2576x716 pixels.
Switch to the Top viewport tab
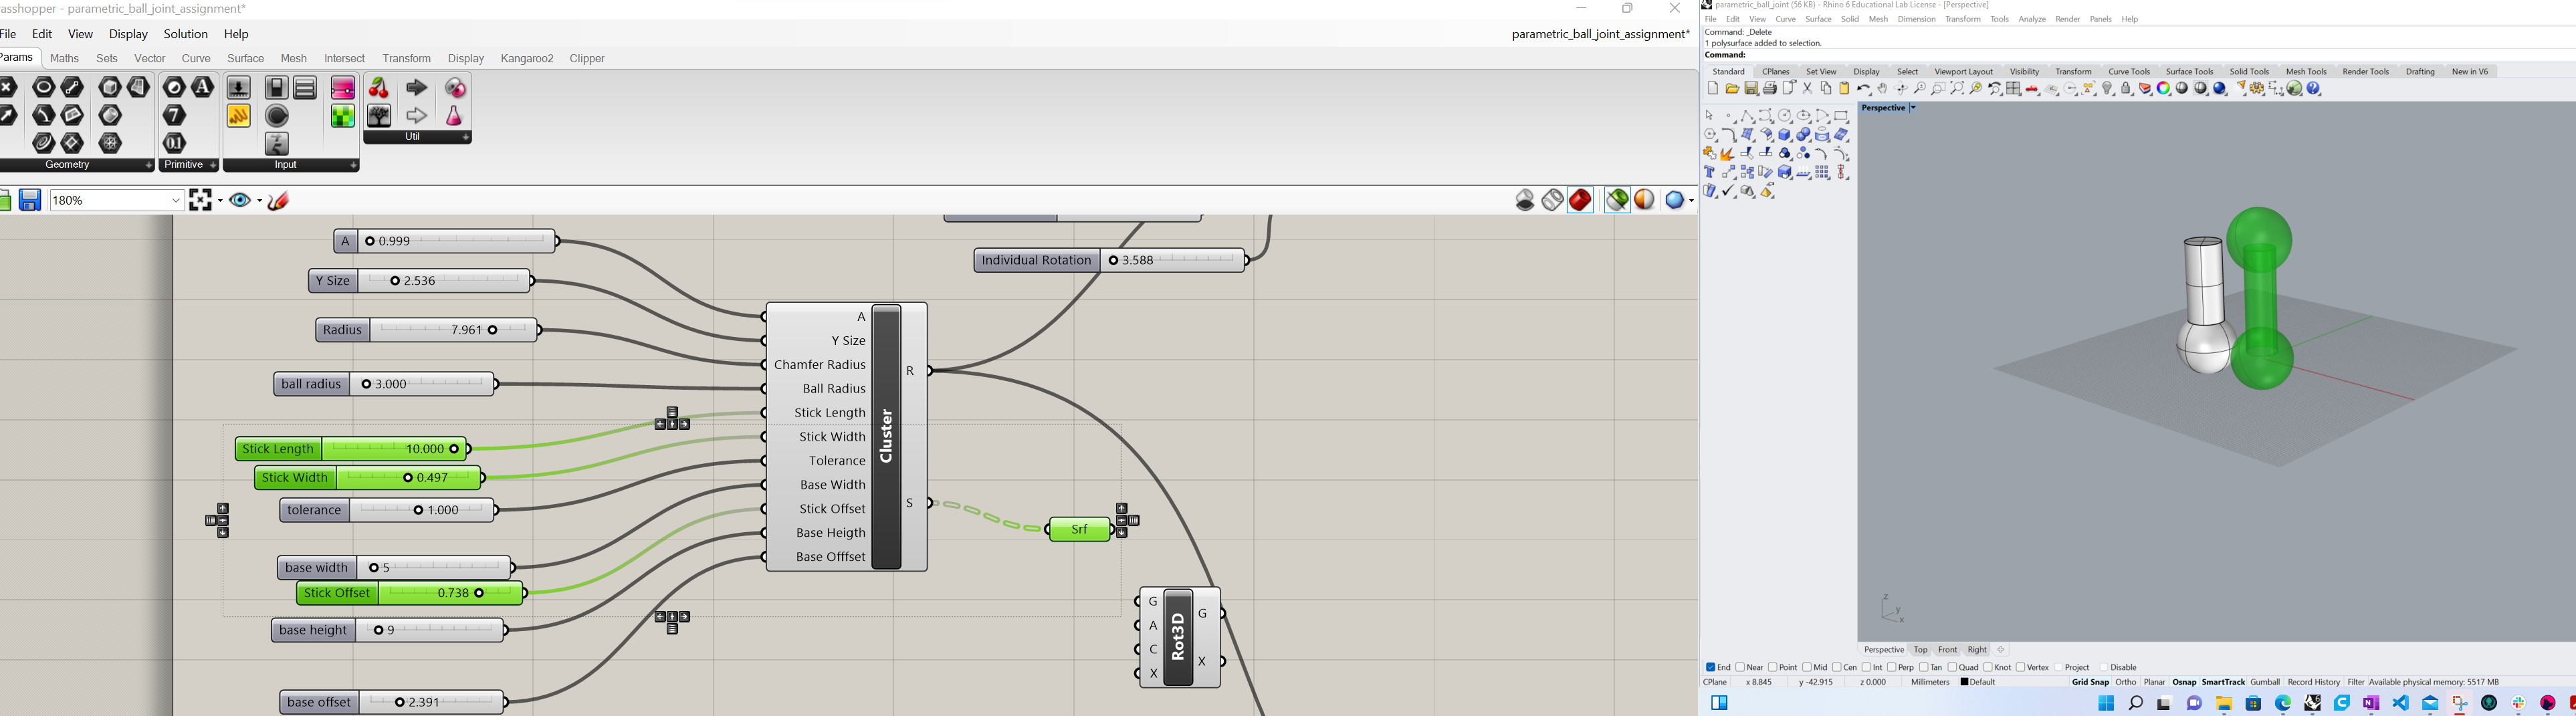click(1920, 650)
